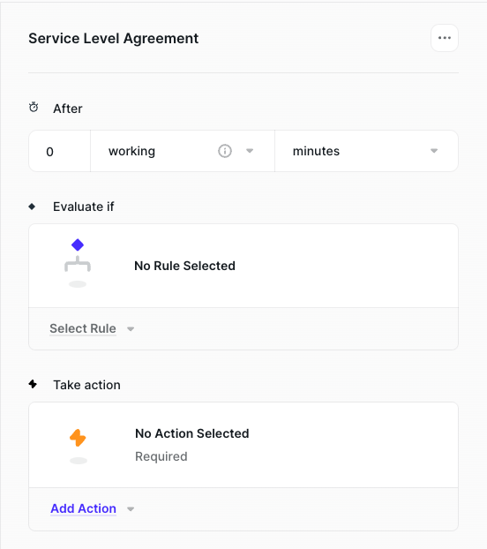487x549 pixels.
Task: Click the Select Rule link
Action: 83,328
